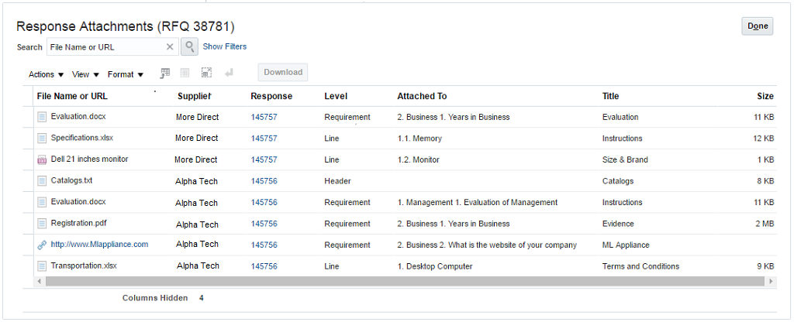The image size is (794, 322).
Task: Click the link icon beside Mlappliance URL
Action: coord(42,245)
